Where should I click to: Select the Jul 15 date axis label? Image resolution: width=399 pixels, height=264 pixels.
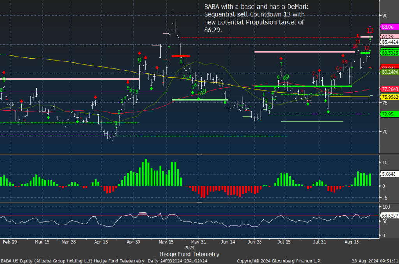click(x=284, y=242)
